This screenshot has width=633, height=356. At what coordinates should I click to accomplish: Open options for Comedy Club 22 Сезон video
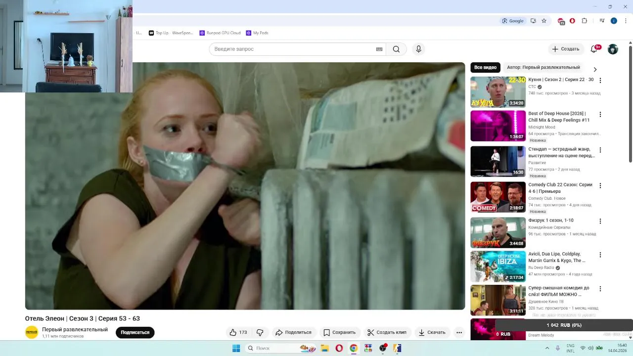click(x=600, y=185)
